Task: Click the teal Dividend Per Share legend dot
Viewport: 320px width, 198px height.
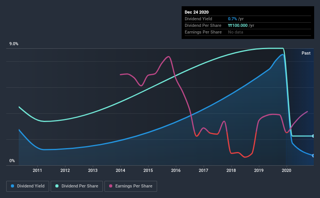Action: [57, 186]
